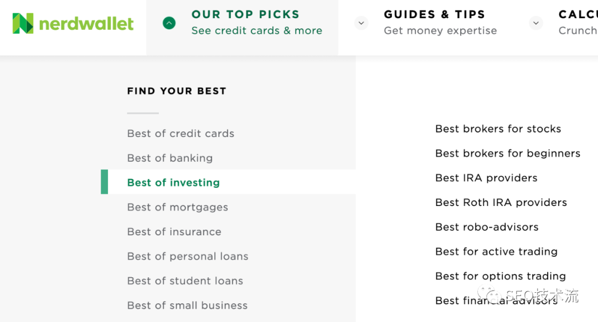Select Best of banking category
Screen dimensions: 598x322
point(170,158)
